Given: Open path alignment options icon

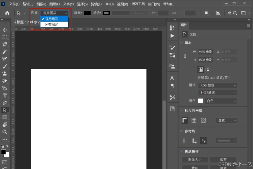Looking at the screenshot, I should (218, 13).
